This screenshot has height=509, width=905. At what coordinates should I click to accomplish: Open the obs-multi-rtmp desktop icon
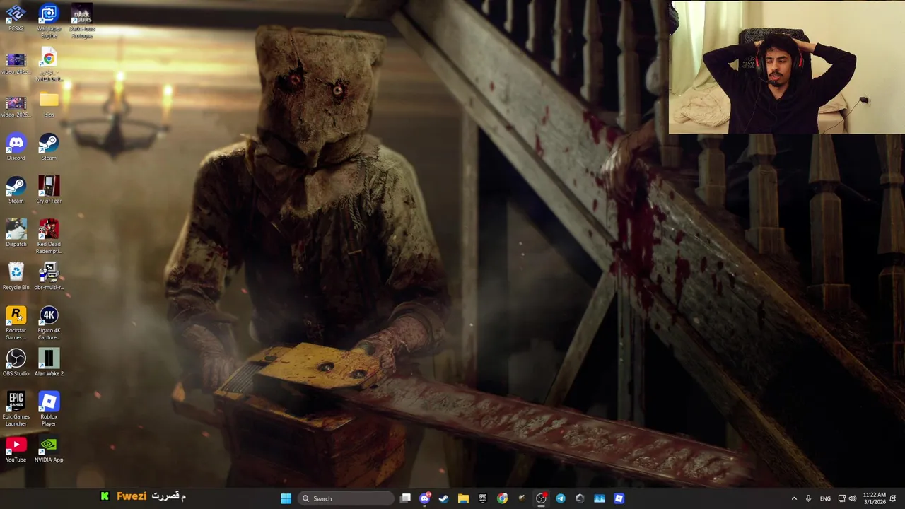pyautogui.click(x=49, y=277)
